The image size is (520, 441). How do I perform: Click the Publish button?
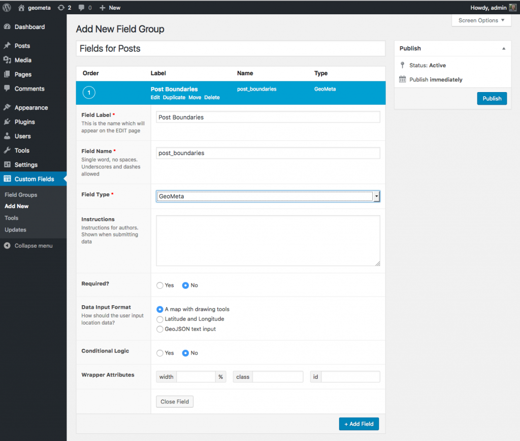pyautogui.click(x=492, y=98)
